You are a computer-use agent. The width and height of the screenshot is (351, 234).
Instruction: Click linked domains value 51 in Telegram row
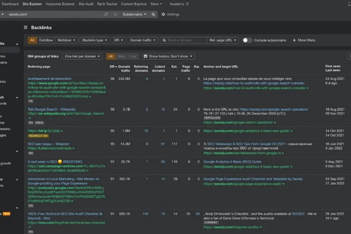click(x=163, y=144)
